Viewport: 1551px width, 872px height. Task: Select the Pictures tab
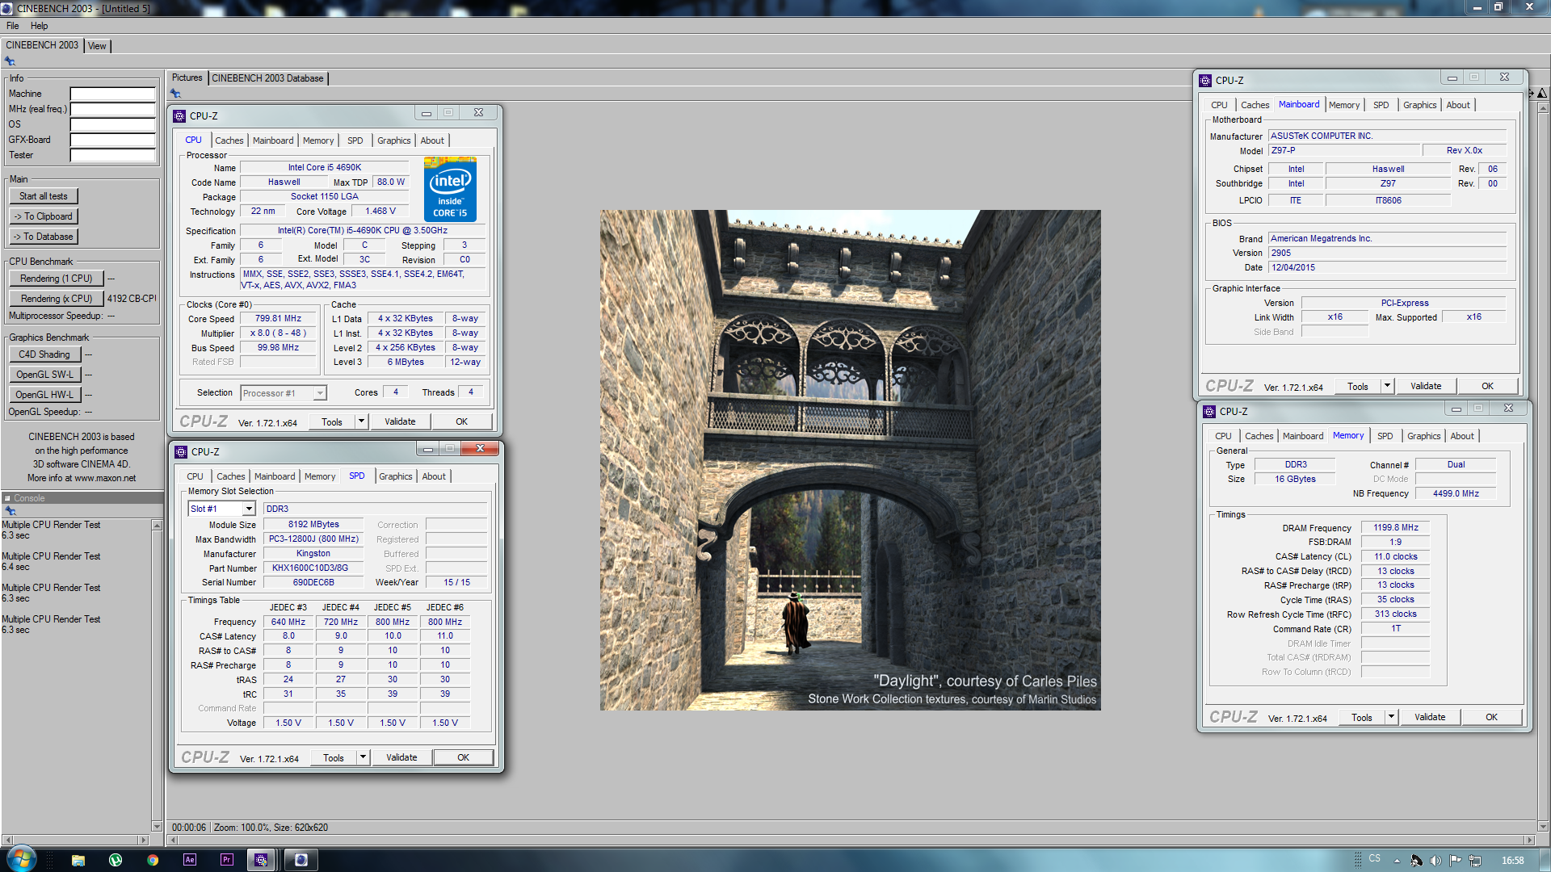coord(187,78)
